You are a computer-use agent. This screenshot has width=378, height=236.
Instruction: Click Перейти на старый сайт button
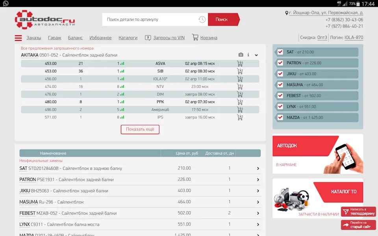358,225
